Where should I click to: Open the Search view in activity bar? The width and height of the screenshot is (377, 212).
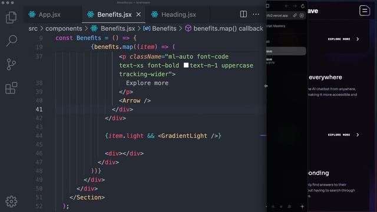tap(11, 41)
